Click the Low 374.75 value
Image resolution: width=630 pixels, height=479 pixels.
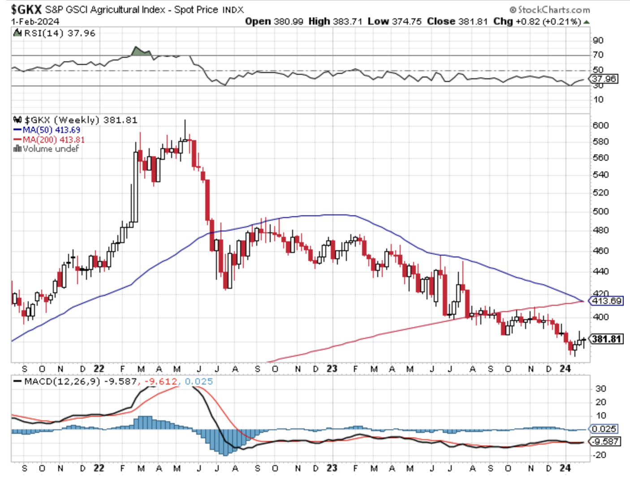coord(395,21)
